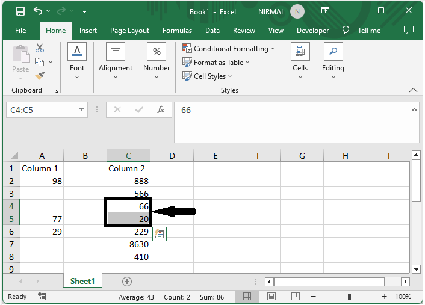Switch to Page Layout view
Viewport: 425px width, 305px height.
[271, 297]
